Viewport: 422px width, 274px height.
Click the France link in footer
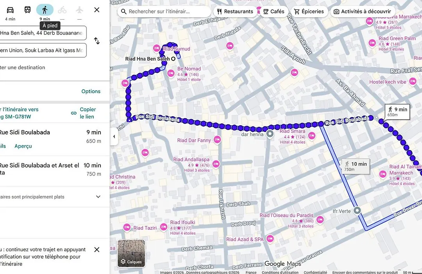pos(251,272)
